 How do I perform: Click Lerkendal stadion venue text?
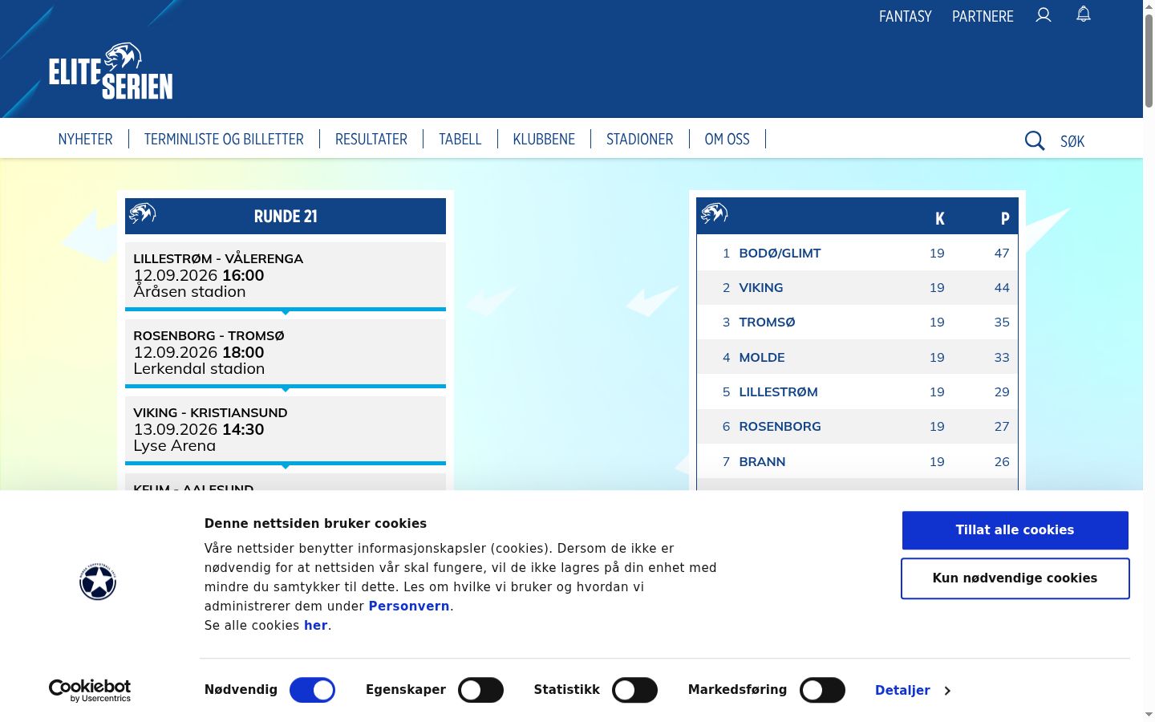tap(199, 368)
